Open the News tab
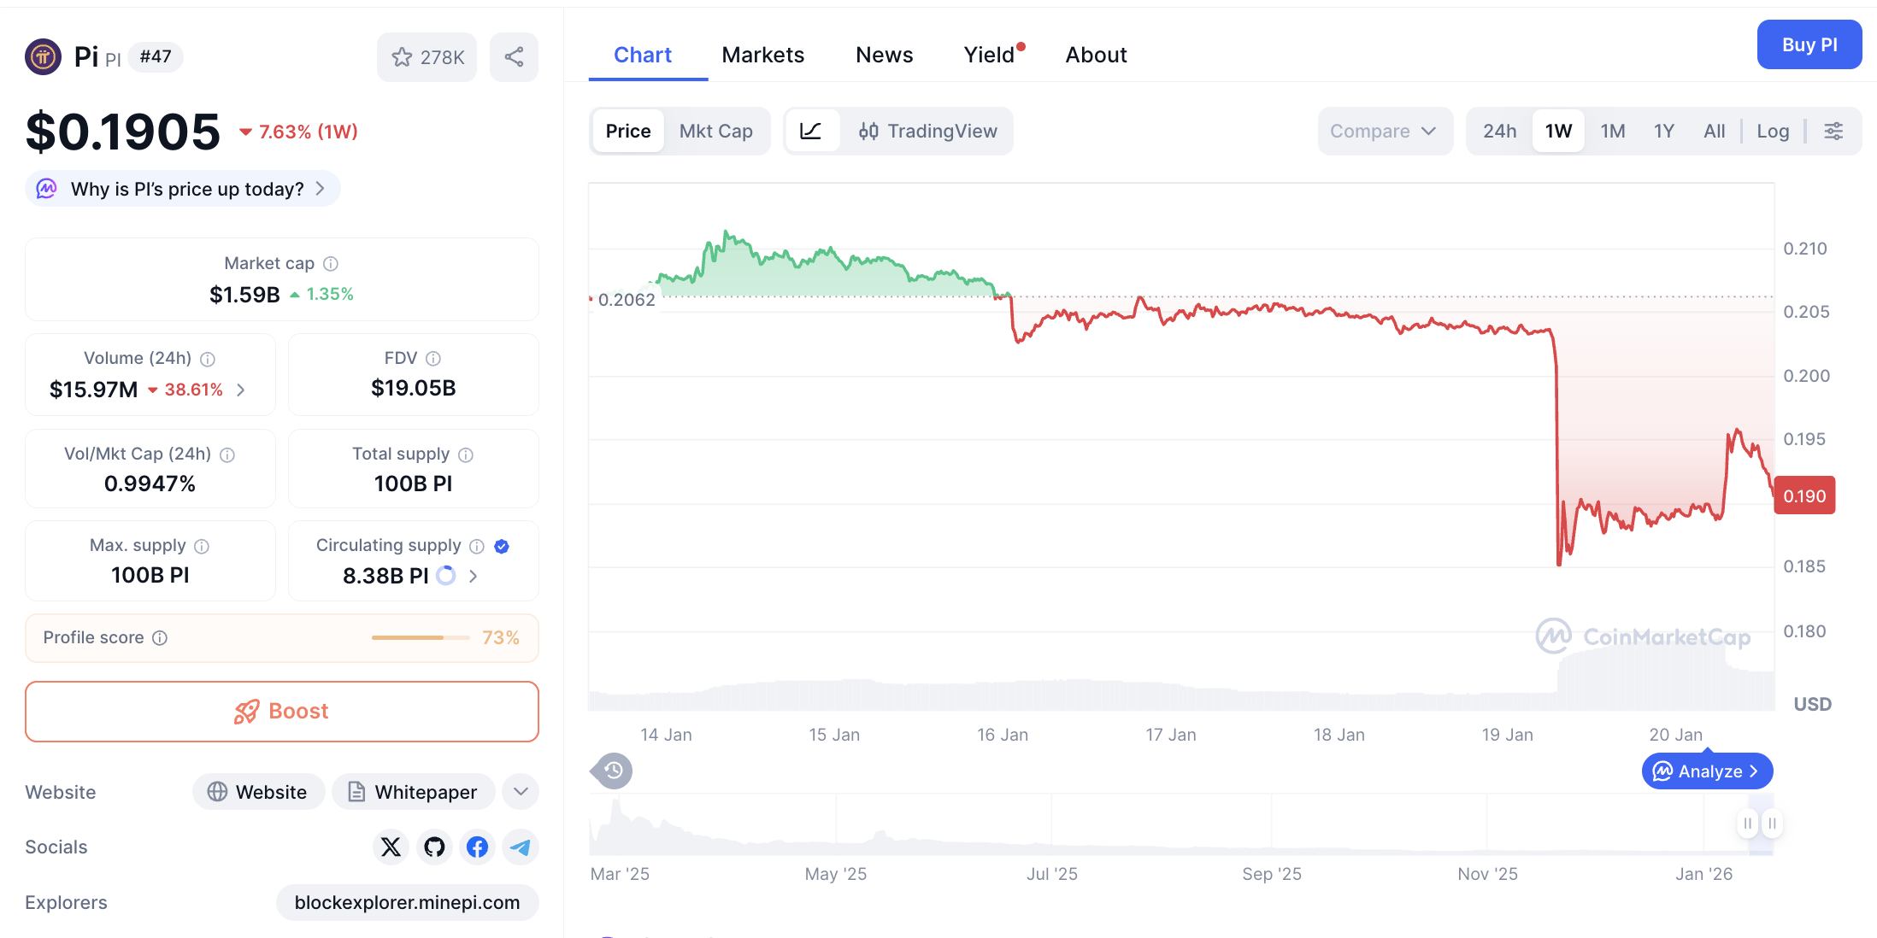 [884, 55]
